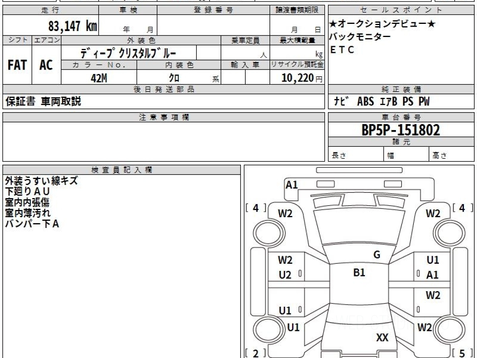Click the mileage value 83,147 km
Screen dimensions: 477x358
tap(73, 26)
